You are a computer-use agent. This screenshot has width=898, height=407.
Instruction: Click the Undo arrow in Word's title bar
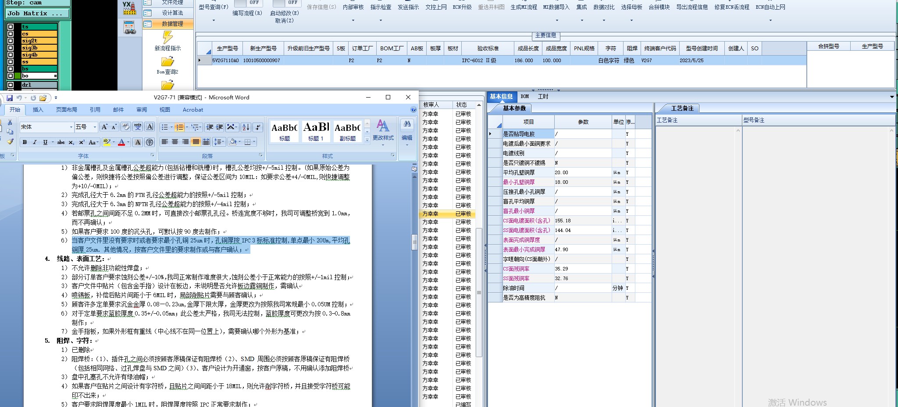click(19, 98)
